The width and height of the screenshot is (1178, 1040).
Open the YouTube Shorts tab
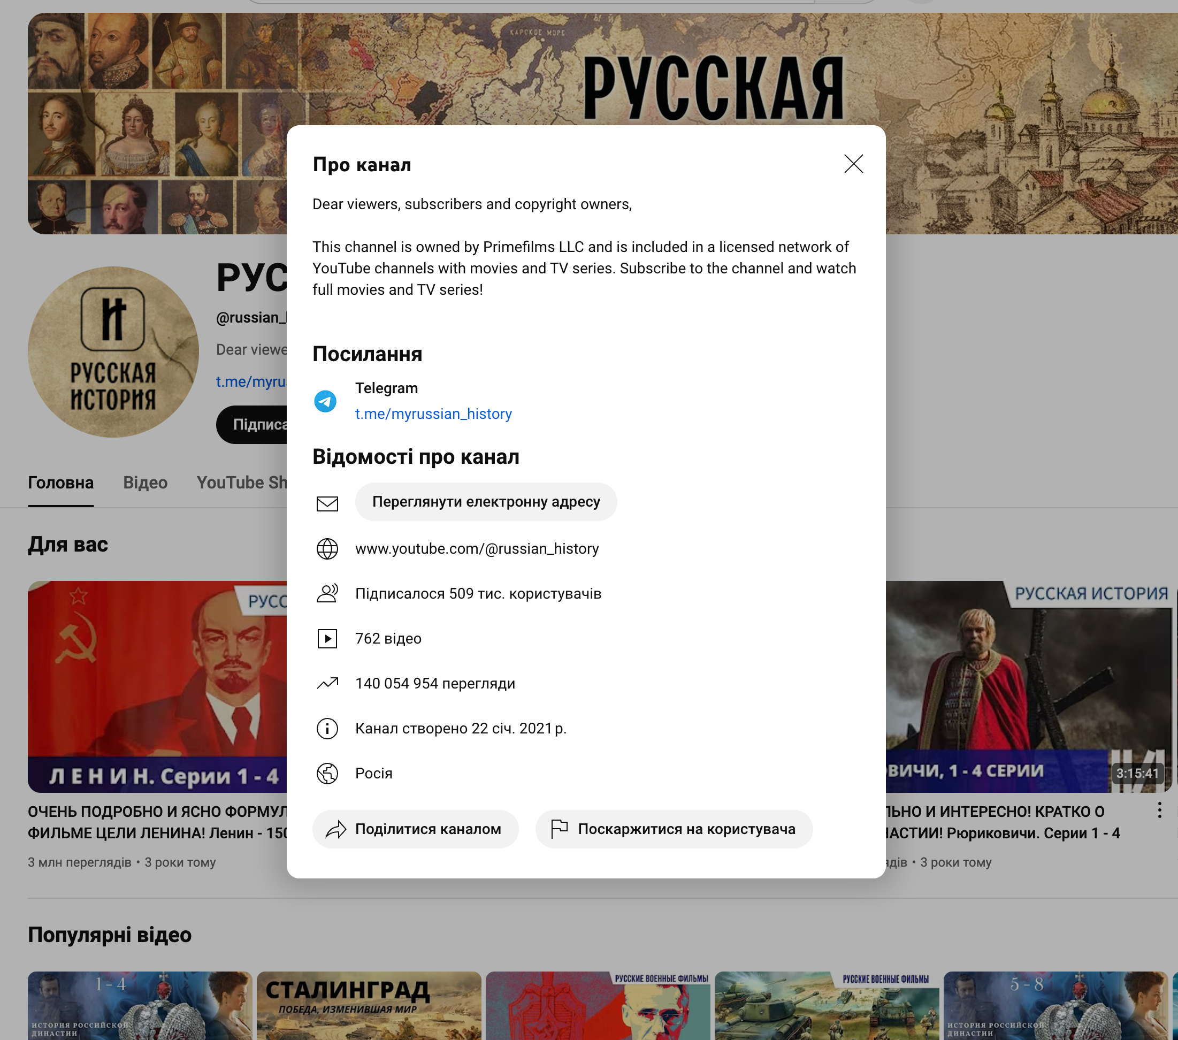point(242,482)
